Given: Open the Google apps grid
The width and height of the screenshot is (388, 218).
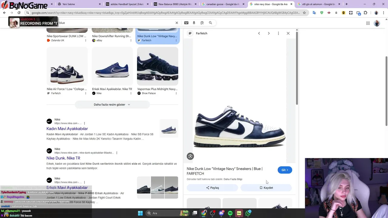Looking at the screenshot, I should click(368, 23).
